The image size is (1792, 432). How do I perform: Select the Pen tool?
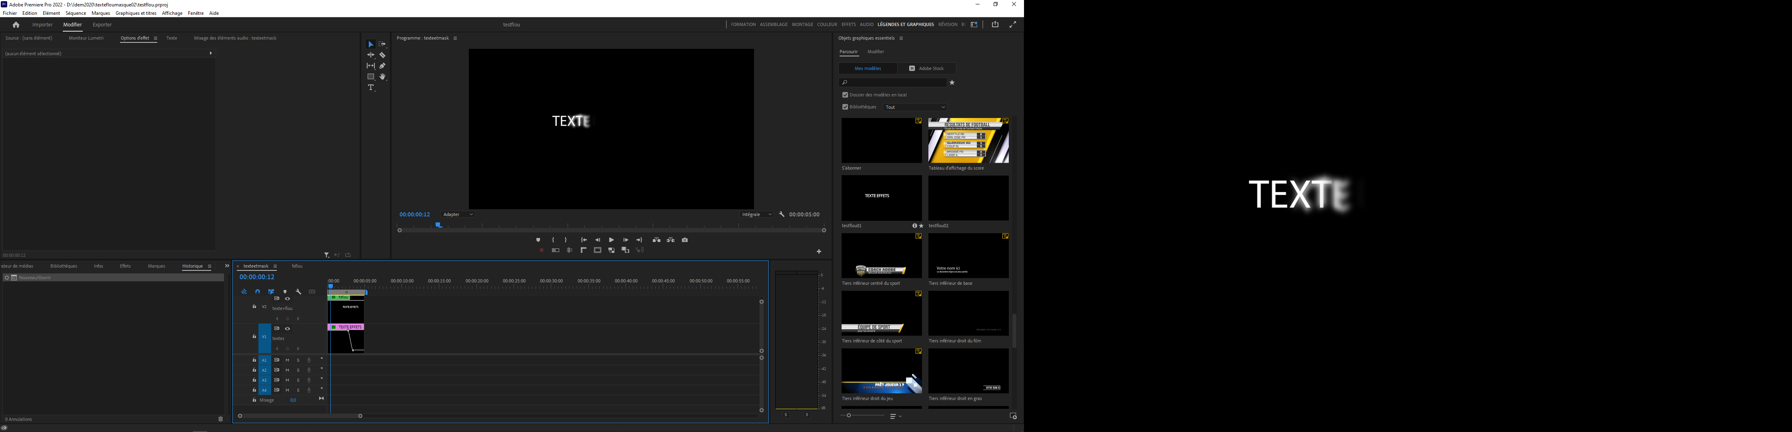click(383, 66)
